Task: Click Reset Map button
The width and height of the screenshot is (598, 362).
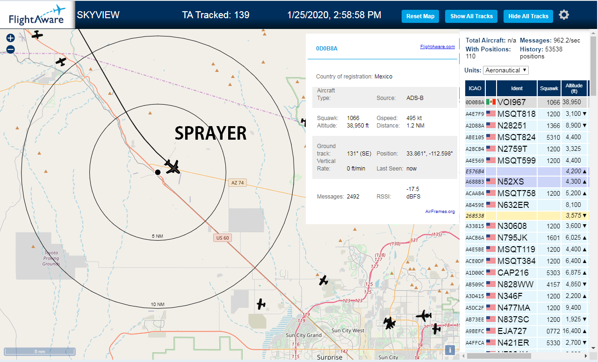Action: (420, 16)
